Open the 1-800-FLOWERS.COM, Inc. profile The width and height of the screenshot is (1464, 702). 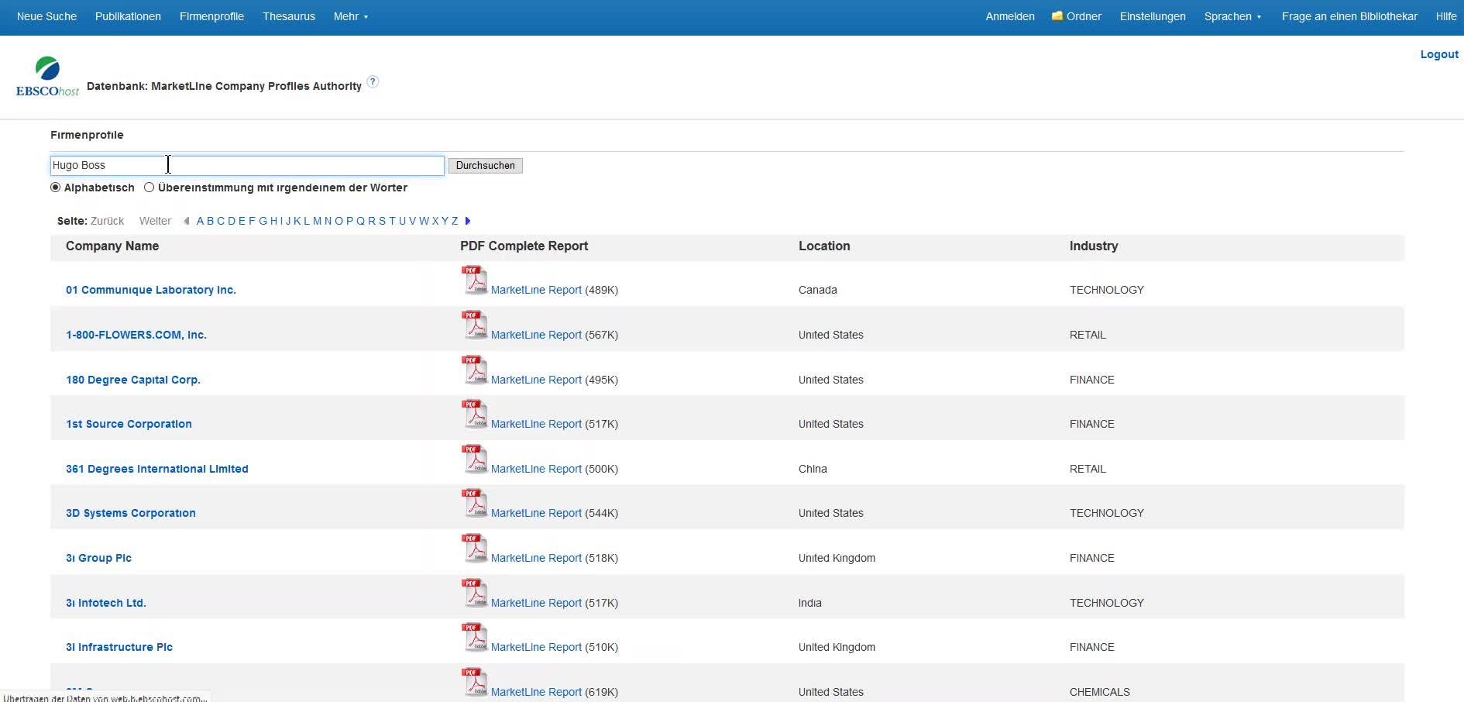(136, 335)
